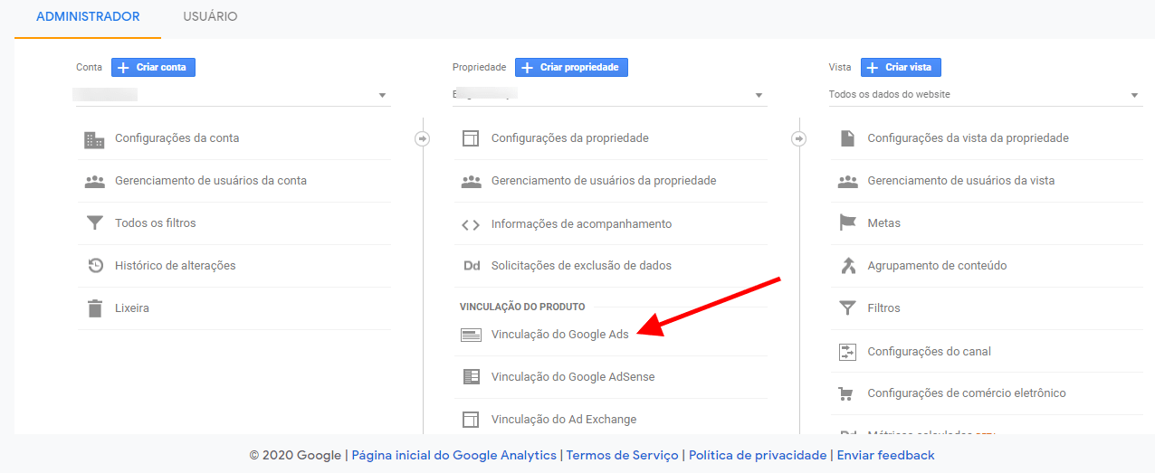
Task: Switch to the USUÁRIO tab
Action: pyautogui.click(x=210, y=17)
